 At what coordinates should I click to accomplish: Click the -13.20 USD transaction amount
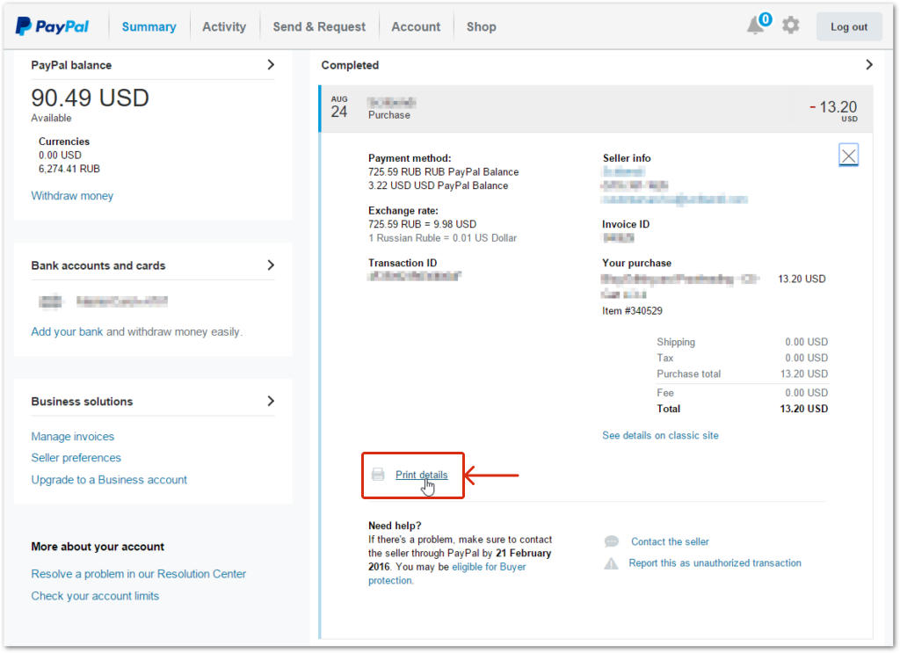coord(833,108)
